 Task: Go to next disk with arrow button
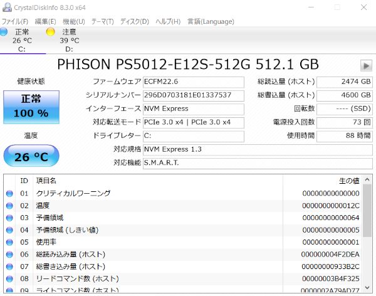366,66
